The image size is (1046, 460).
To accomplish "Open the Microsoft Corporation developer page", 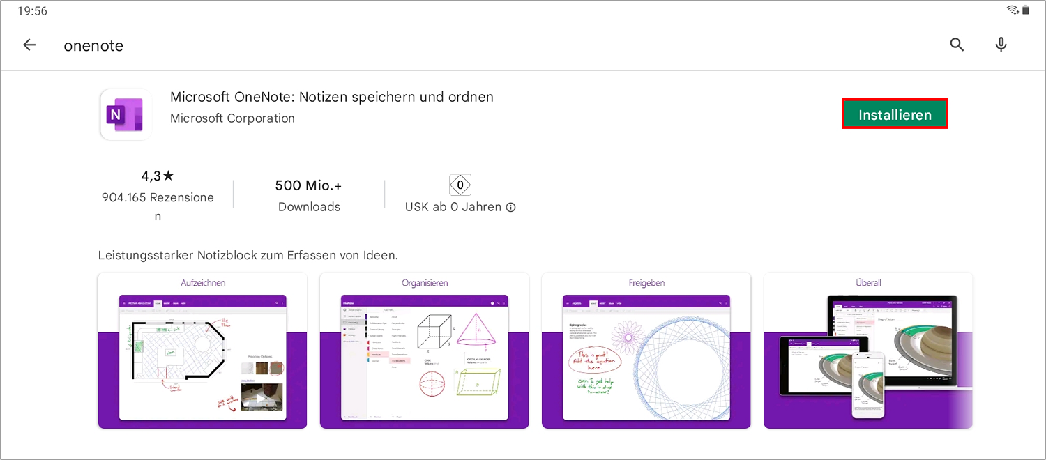I will tap(232, 118).
